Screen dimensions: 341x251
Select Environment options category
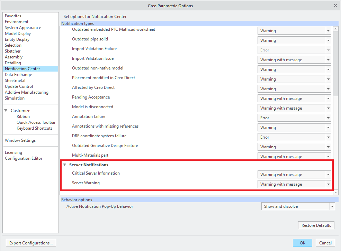17,22
